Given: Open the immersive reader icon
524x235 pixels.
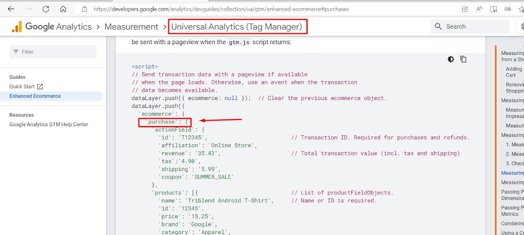Looking at the screenshot, I should coord(494,9).
